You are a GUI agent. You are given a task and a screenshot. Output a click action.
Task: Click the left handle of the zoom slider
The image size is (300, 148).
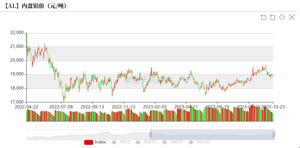click(150, 134)
